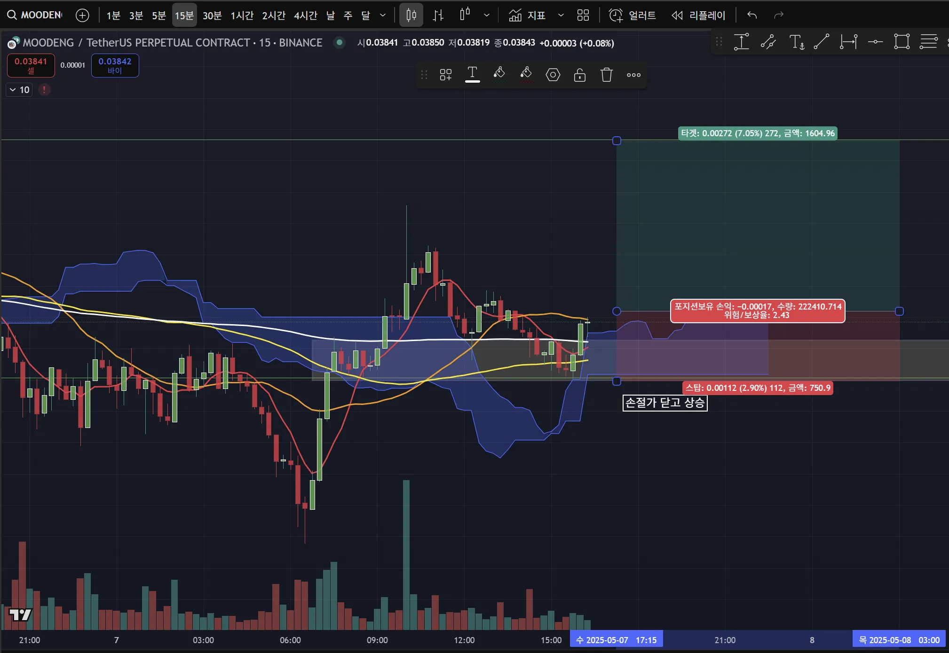Select the 5분 timeframe

coord(159,16)
